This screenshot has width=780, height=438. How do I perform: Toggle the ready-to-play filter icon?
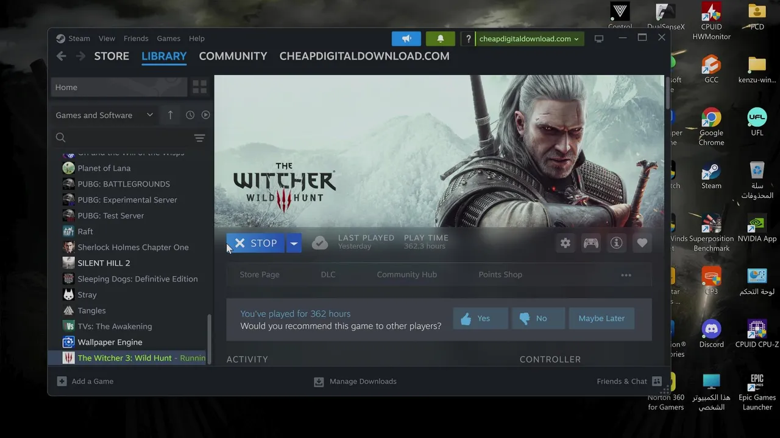coord(205,115)
